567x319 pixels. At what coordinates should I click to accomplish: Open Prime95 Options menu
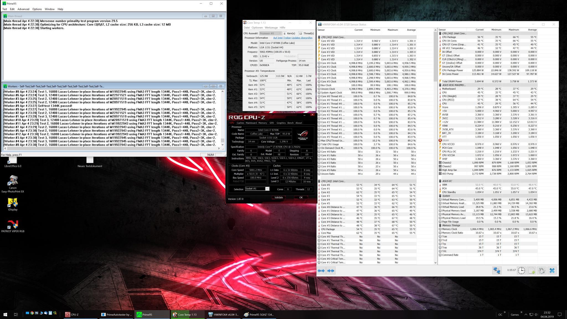point(37,9)
